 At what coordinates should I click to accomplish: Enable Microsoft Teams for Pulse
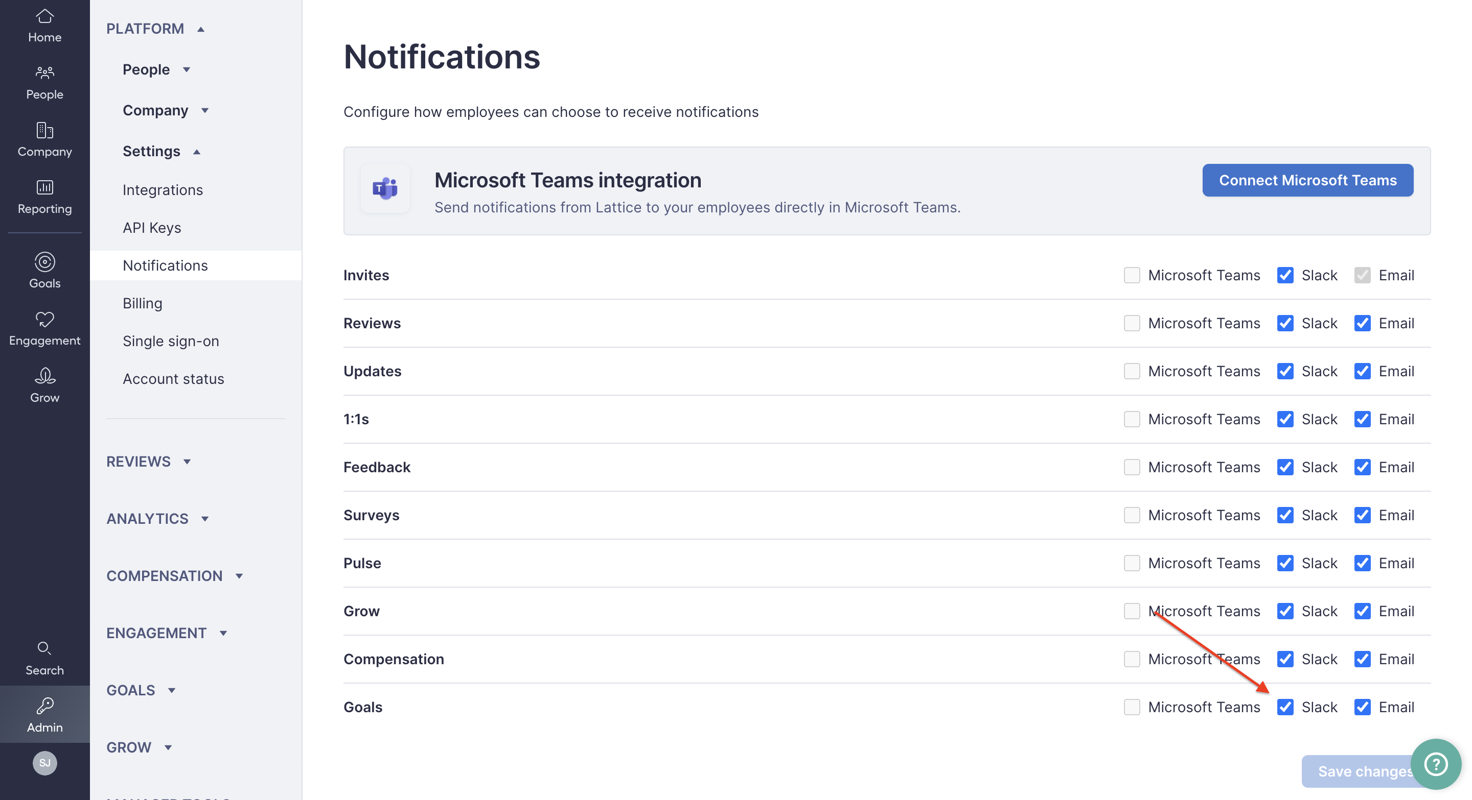click(1132, 563)
